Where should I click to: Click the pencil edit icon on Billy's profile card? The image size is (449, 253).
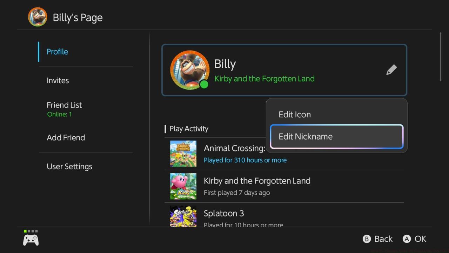pyautogui.click(x=391, y=70)
